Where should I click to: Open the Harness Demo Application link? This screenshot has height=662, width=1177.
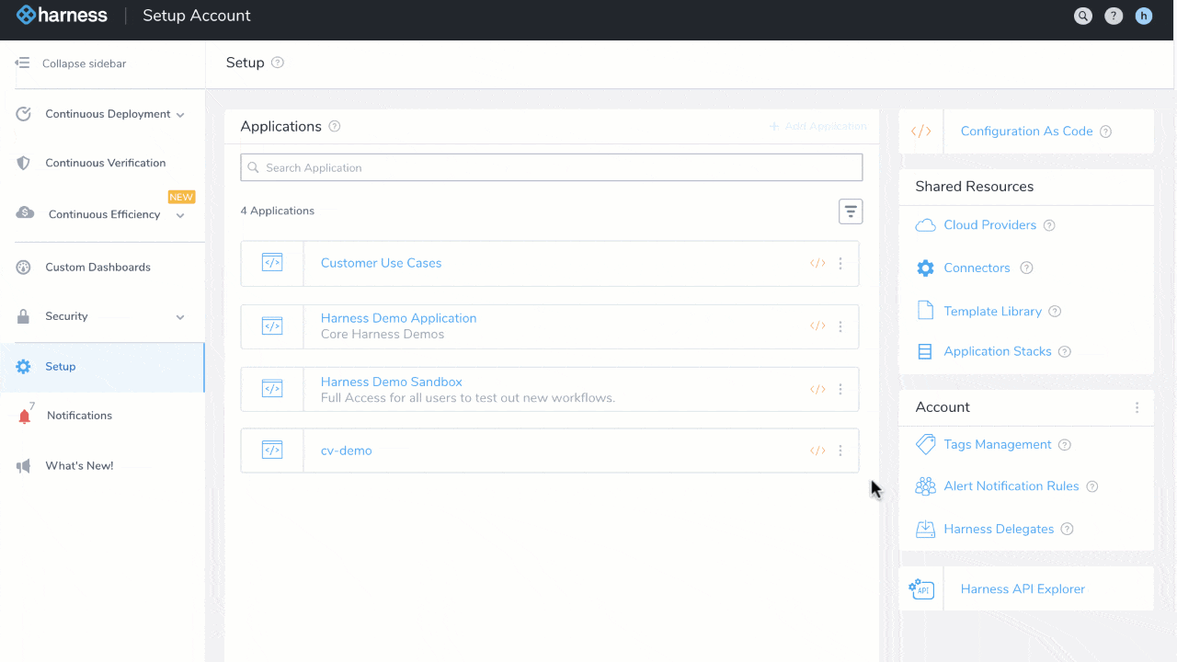click(x=398, y=318)
